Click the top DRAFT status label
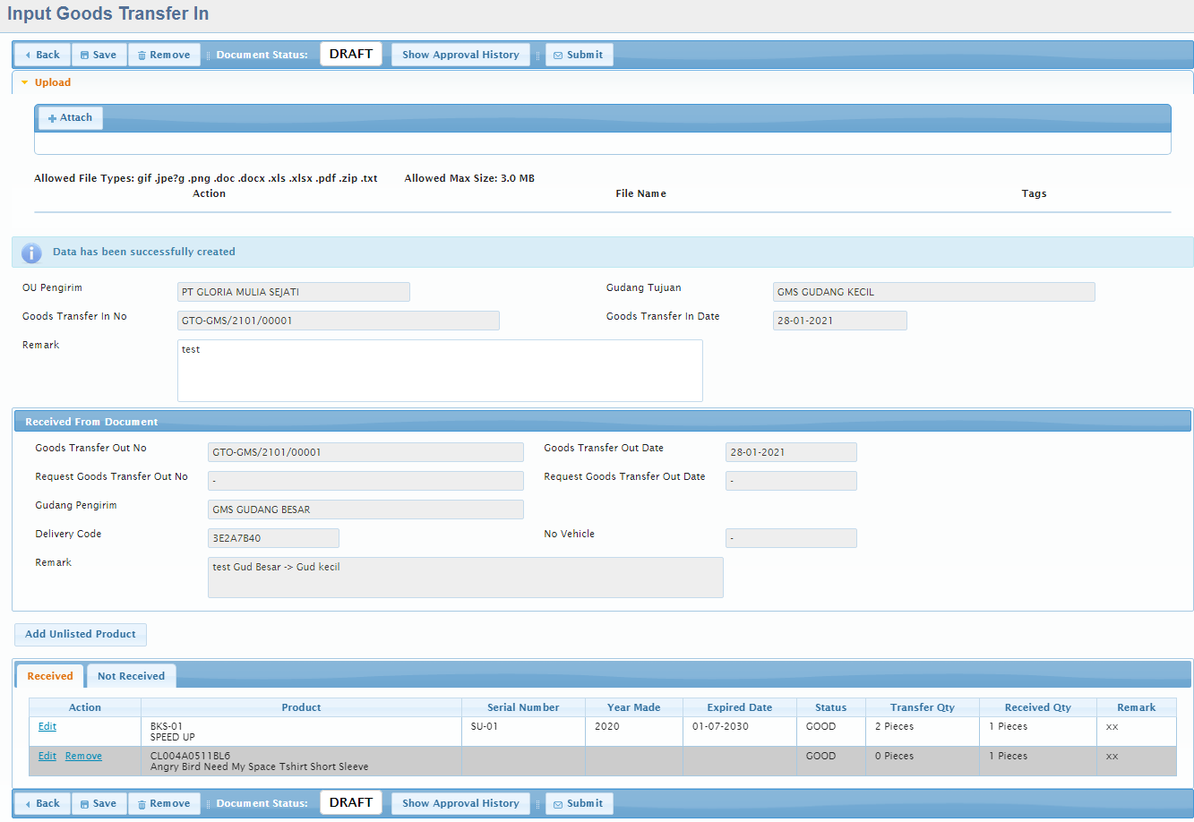This screenshot has width=1194, height=822. click(351, 54)
